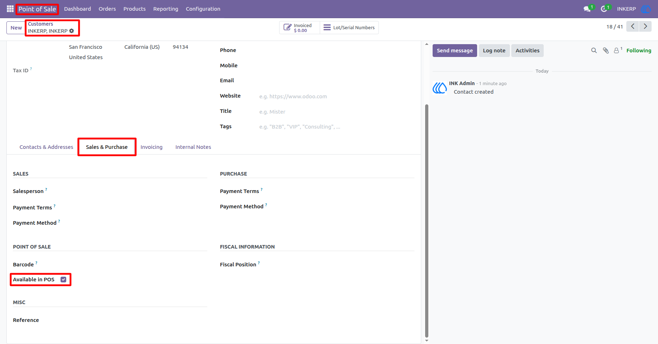
Task: Open the activities clock icon in navbar
Action: point(604,9)
